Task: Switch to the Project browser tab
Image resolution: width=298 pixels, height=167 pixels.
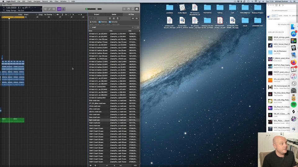Action: coord(97,15)
